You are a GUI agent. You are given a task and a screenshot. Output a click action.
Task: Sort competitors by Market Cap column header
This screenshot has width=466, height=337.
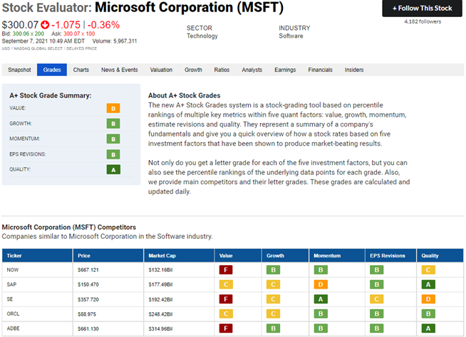click(162, 255)
